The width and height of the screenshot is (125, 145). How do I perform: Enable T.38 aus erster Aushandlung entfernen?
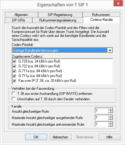tap(14, 93)
